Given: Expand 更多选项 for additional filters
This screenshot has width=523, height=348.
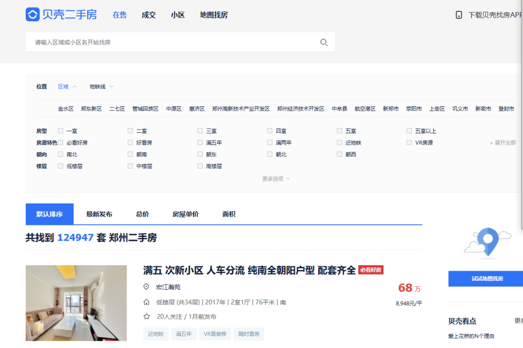Looking at the screenshot, I should (275, 178).
